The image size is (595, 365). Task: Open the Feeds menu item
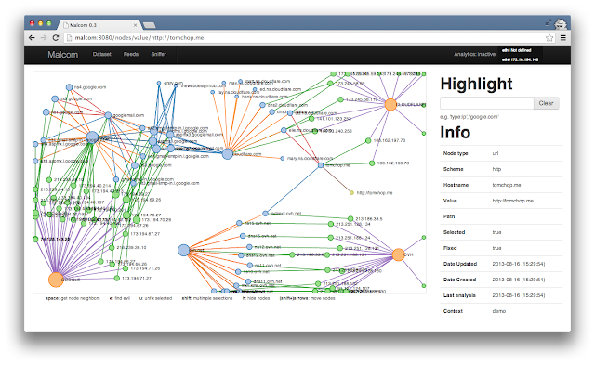[131, 54]
